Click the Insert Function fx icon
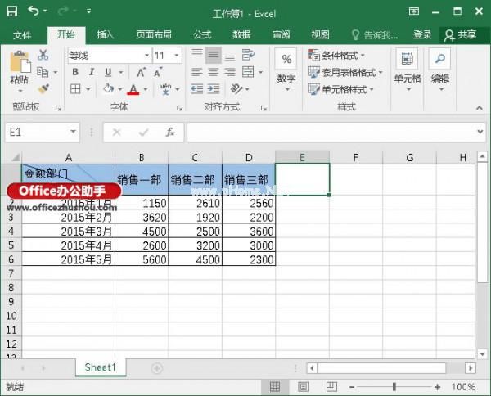This screenshot has height=396, width=491. point(169,132)
